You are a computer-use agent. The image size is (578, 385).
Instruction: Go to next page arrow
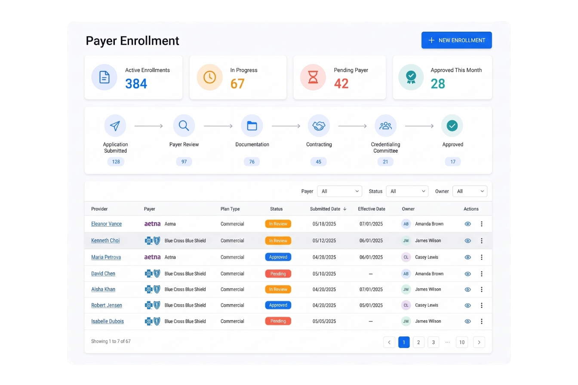tap(479, 342)
